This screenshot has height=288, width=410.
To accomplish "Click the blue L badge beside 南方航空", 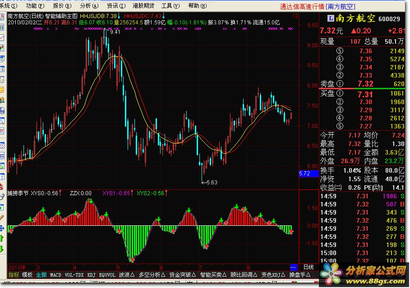I will tap(331, 18).
